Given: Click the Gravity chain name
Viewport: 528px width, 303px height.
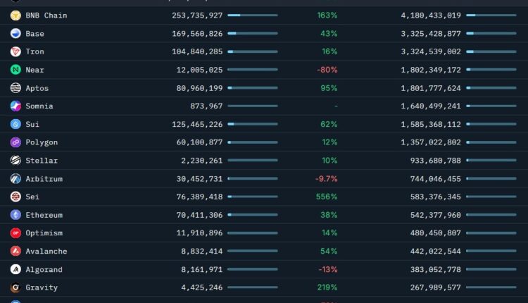Looking at the screenshot, I should point(42,287).
